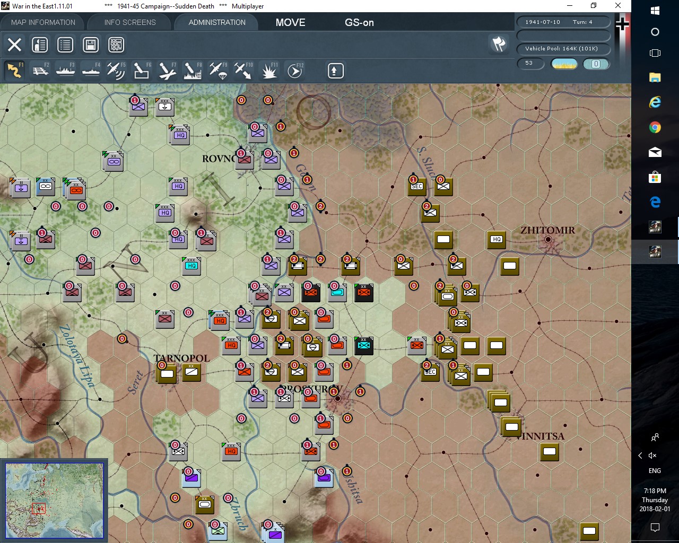Click the Zhitomir city marker
The height and width of the screenshot is (543, 679).
click(549, 240)
